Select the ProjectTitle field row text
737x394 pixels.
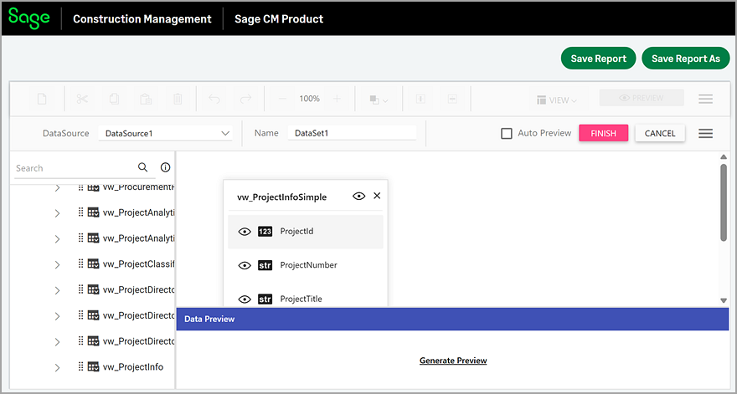click(x=301, y=299)
